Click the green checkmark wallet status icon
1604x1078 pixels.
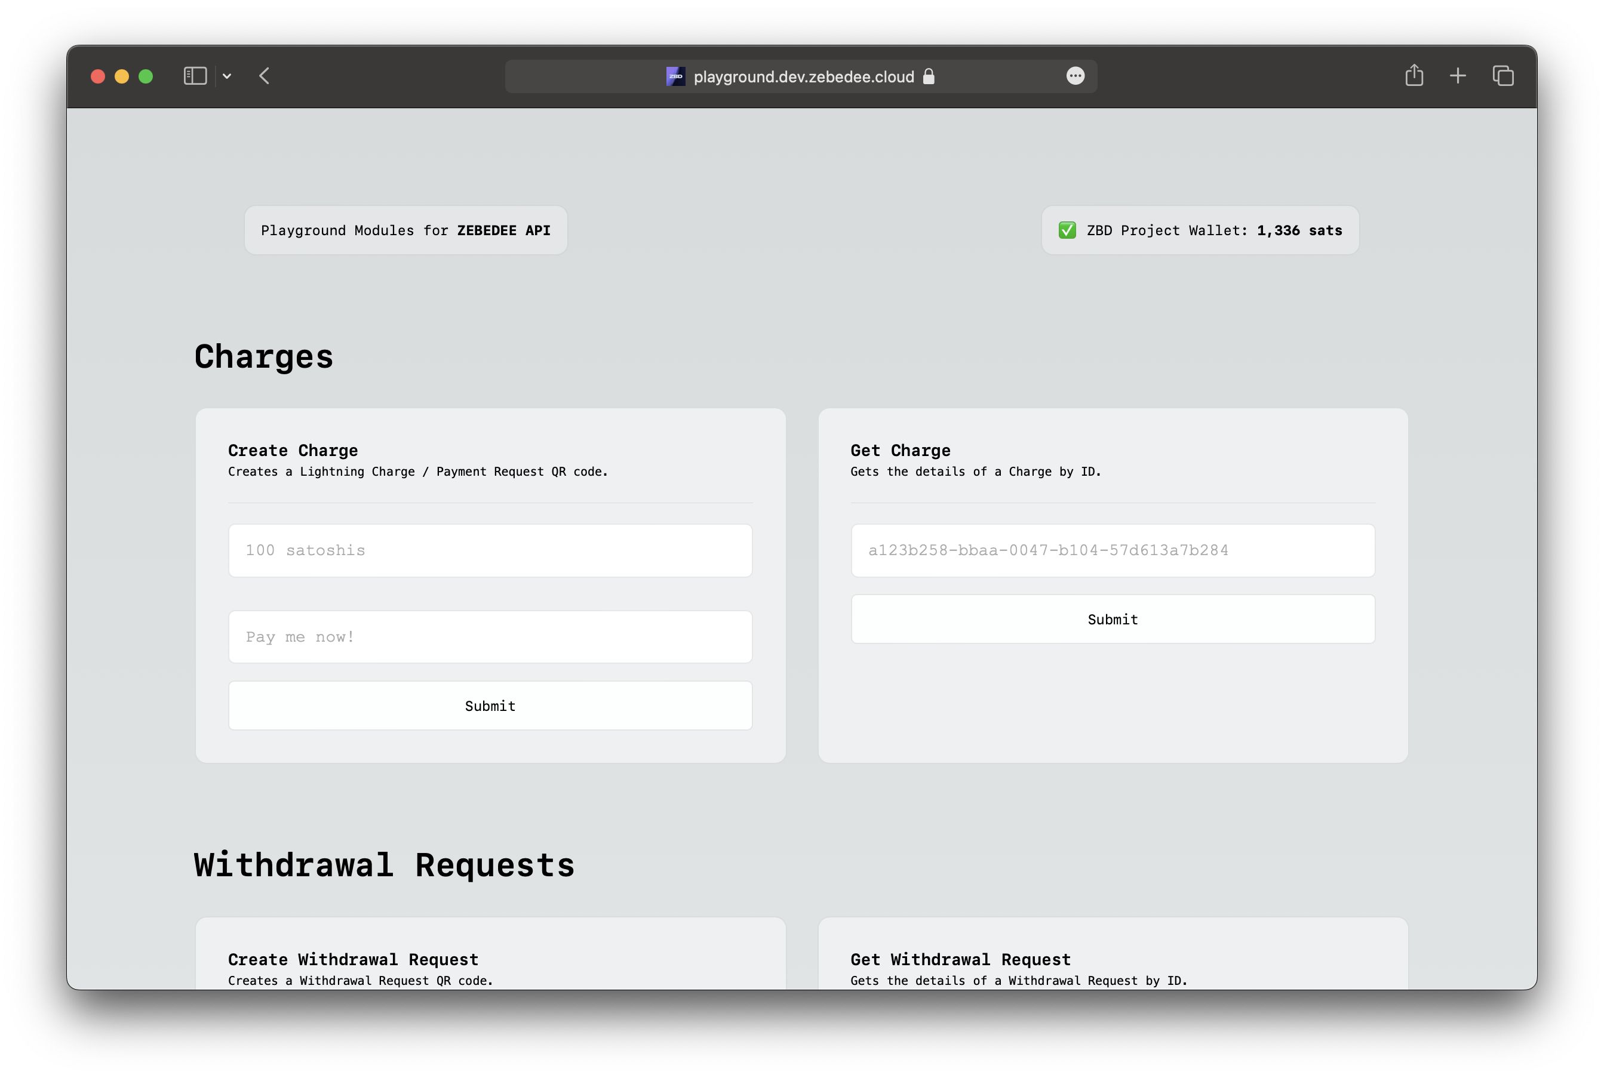1067,230
